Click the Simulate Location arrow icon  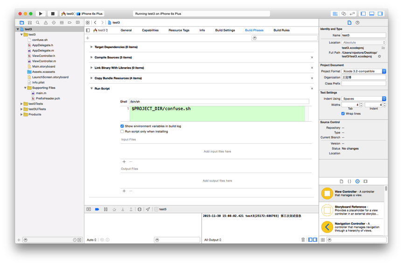148,209
